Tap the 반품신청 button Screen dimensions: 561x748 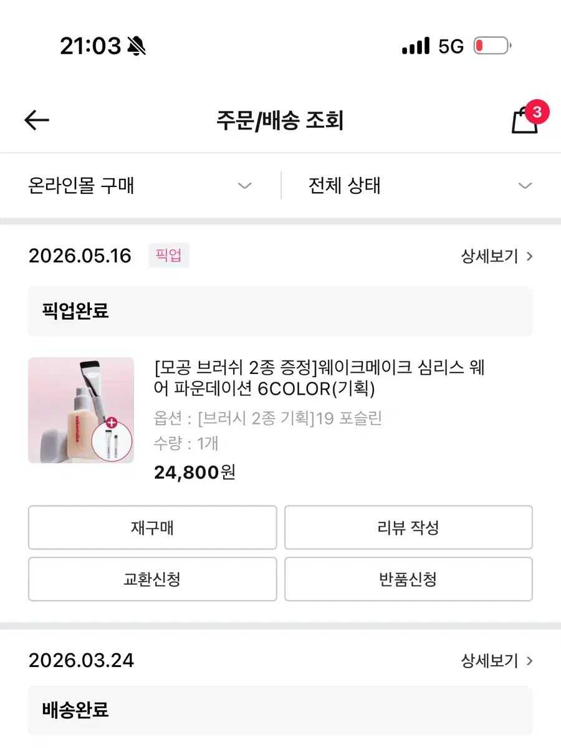[x=408, y=580]
